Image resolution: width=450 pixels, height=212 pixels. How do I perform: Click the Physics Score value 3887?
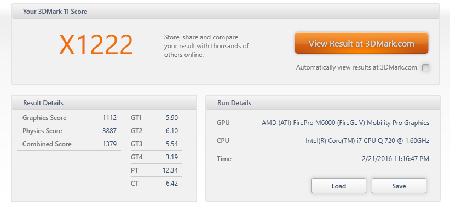coord(109,131)
